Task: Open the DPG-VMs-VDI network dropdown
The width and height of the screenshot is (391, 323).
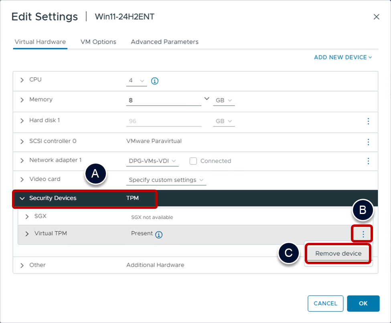Action: 152,161
